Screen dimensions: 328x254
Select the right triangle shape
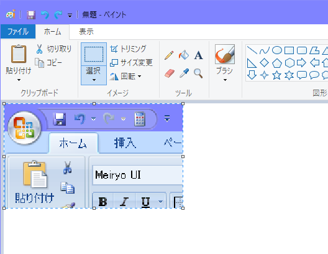252,63
